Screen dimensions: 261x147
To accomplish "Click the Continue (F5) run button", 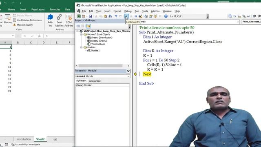I will [x=126, y=16].
